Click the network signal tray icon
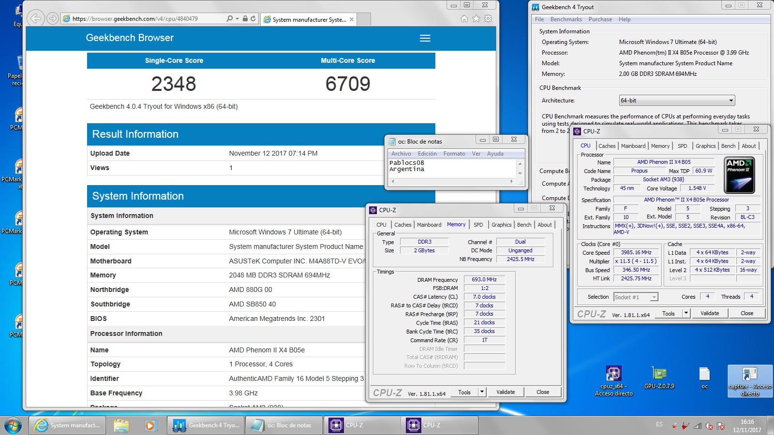 (698, 426)
